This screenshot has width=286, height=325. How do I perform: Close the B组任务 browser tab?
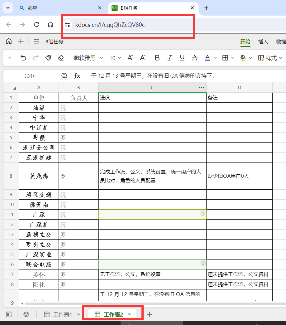193,8
